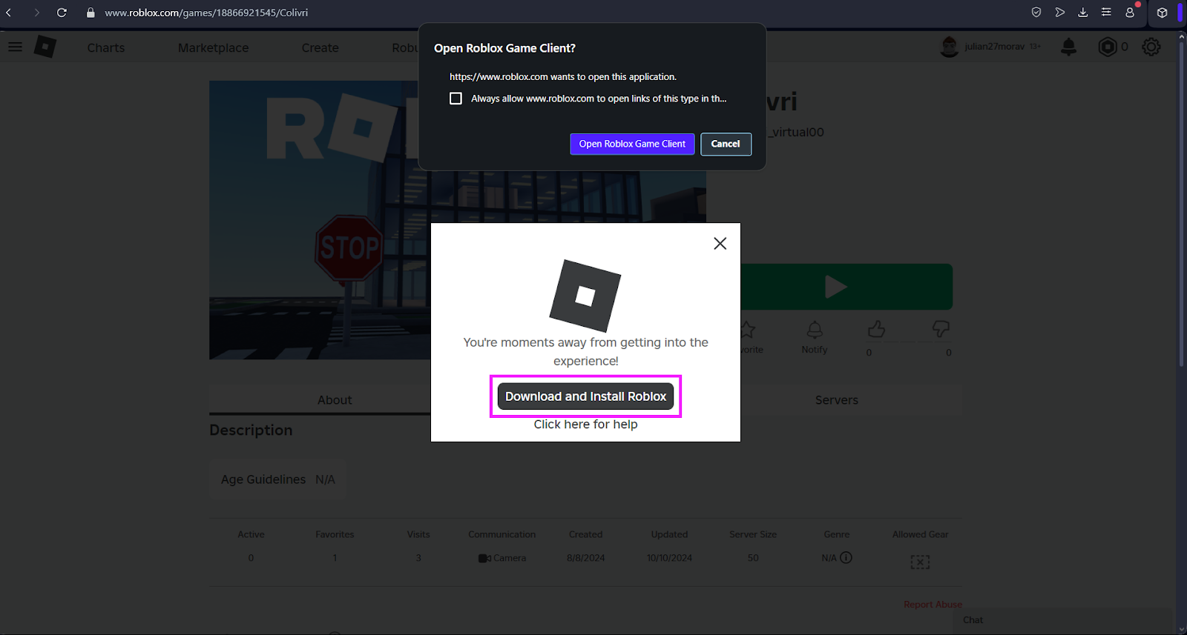This screenshot has width=1187, height=635.
Task: Check Always allow www.roblox.com checkbox
Action: point(456,99)
